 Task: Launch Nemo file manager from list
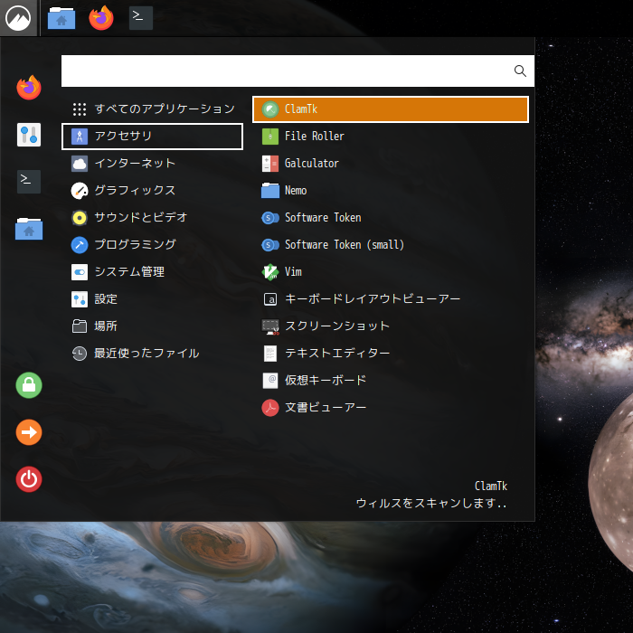tap(295, 191)
